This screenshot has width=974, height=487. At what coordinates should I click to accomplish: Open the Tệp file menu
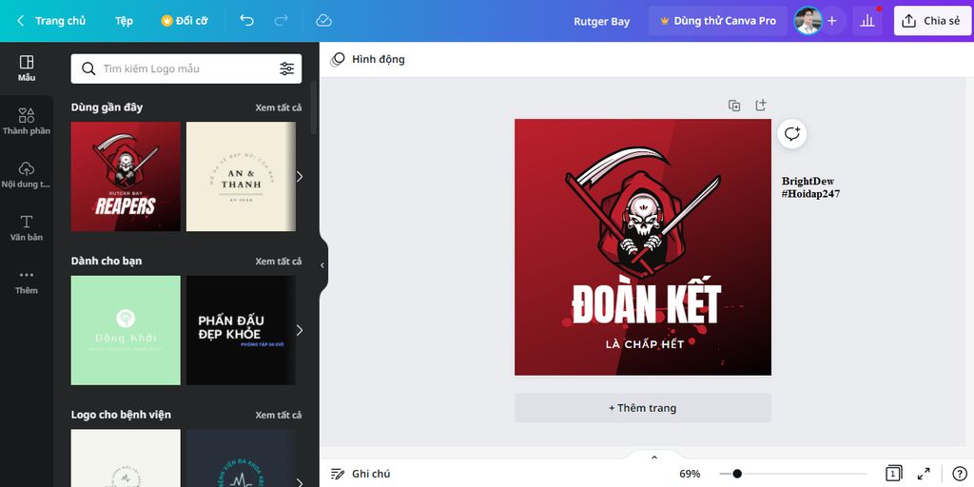[x=124, y=21]
